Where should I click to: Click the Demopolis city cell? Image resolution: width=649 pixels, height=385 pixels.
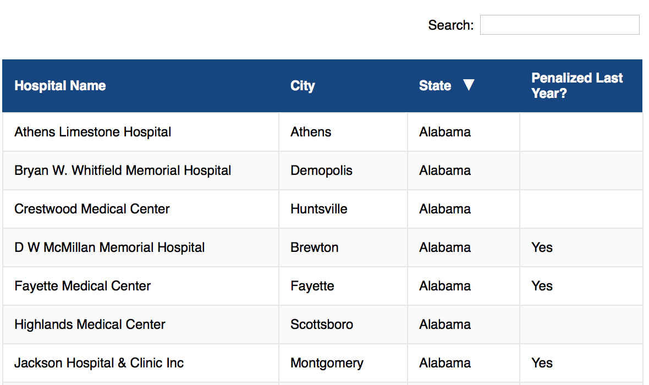[321, 170]
